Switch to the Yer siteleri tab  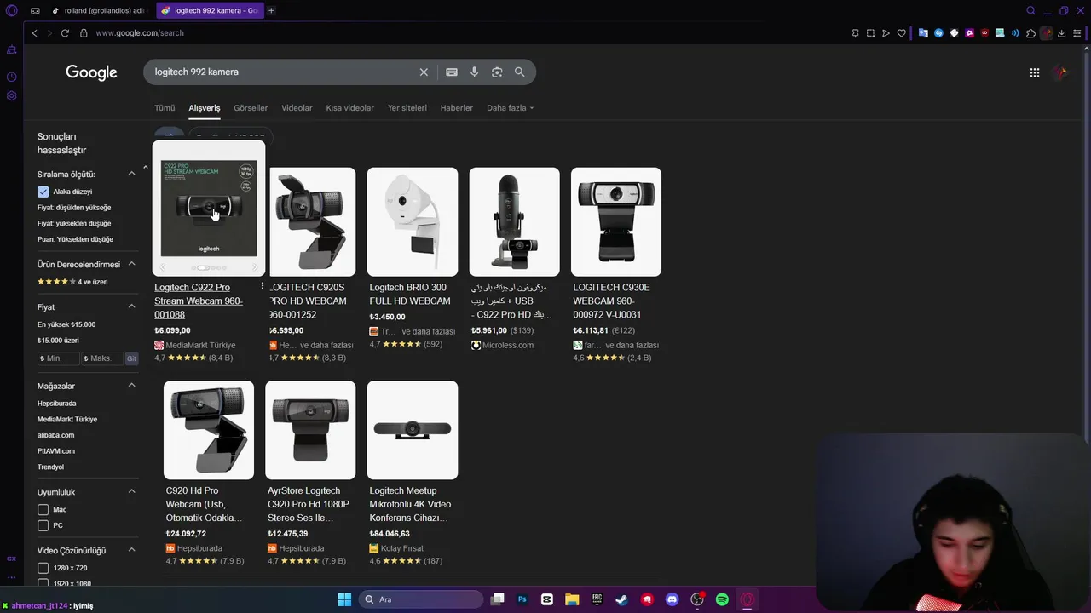407,108
